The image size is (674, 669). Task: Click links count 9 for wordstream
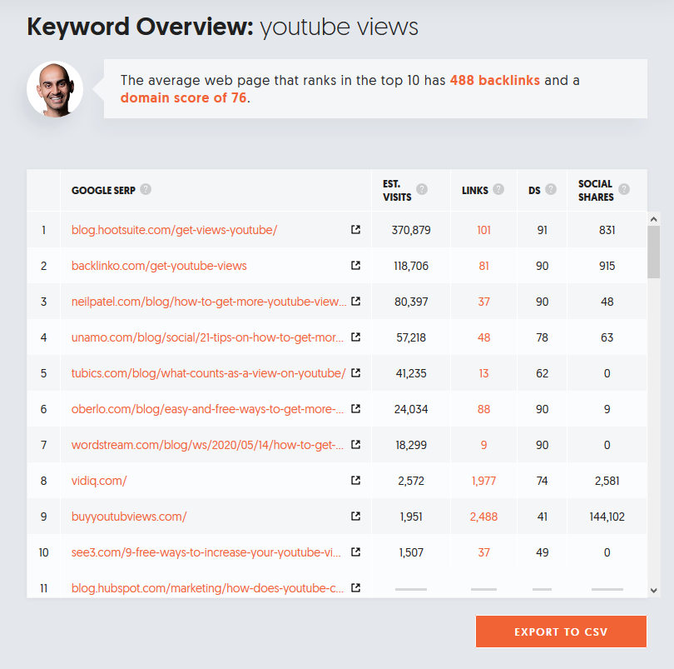coord(483,445)
